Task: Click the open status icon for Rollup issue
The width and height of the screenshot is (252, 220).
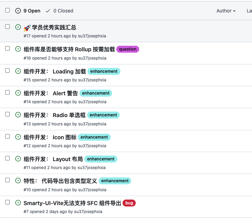Action: point(18,49)
